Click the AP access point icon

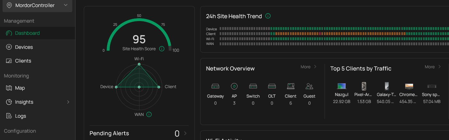coord(234,86)
